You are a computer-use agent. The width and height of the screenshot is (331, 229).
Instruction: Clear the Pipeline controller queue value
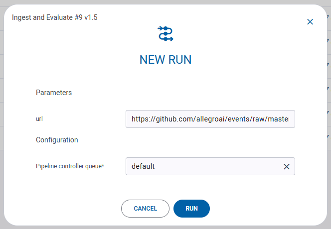[287, 167]
